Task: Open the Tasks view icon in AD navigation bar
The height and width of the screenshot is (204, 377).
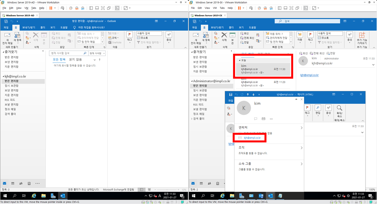Action: click(29, 183)
